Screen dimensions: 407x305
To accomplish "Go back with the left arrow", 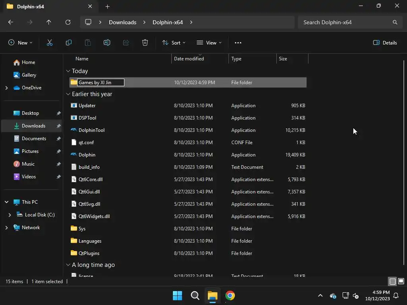I will 11,22.
